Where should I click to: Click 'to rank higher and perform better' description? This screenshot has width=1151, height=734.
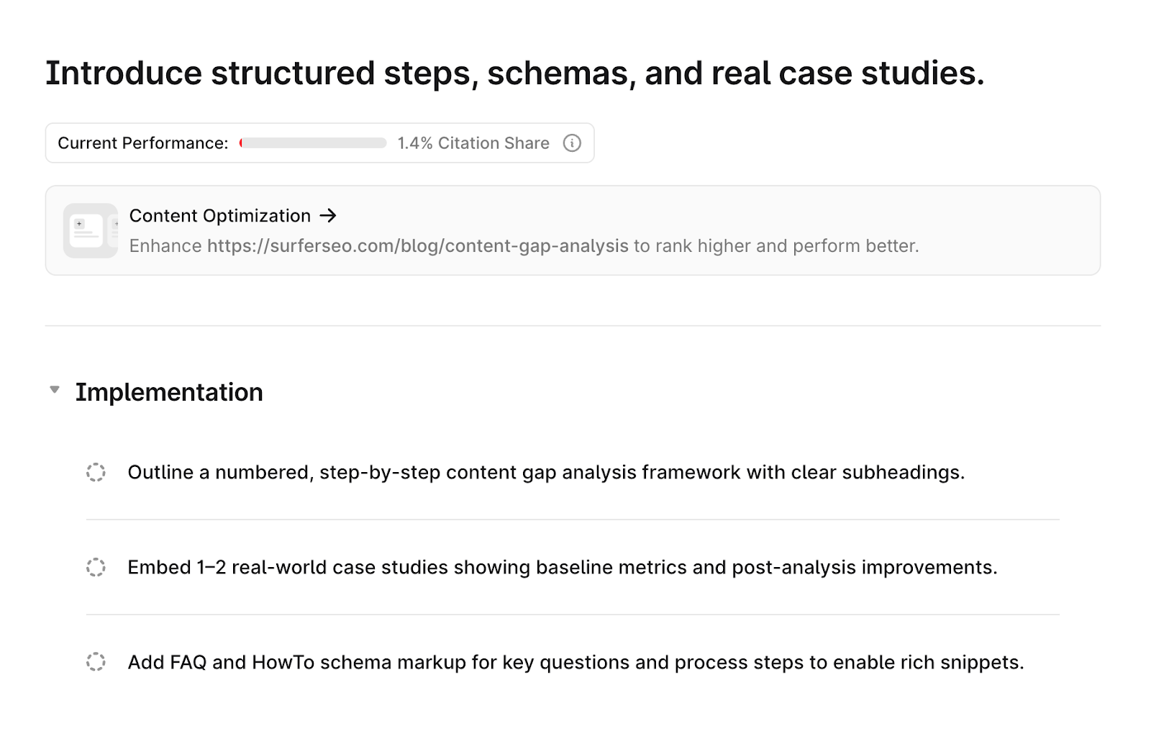click(x=775, y=246)
